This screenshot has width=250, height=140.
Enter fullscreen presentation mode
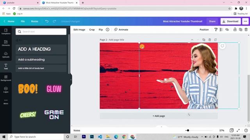tap(238, 130)
